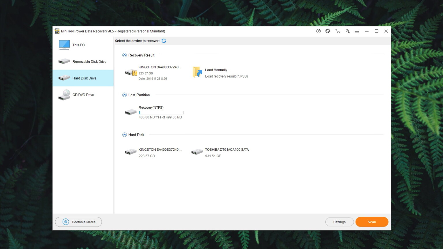Click the Recovery(NTFS) usage progress bar

tap(161, 112)
